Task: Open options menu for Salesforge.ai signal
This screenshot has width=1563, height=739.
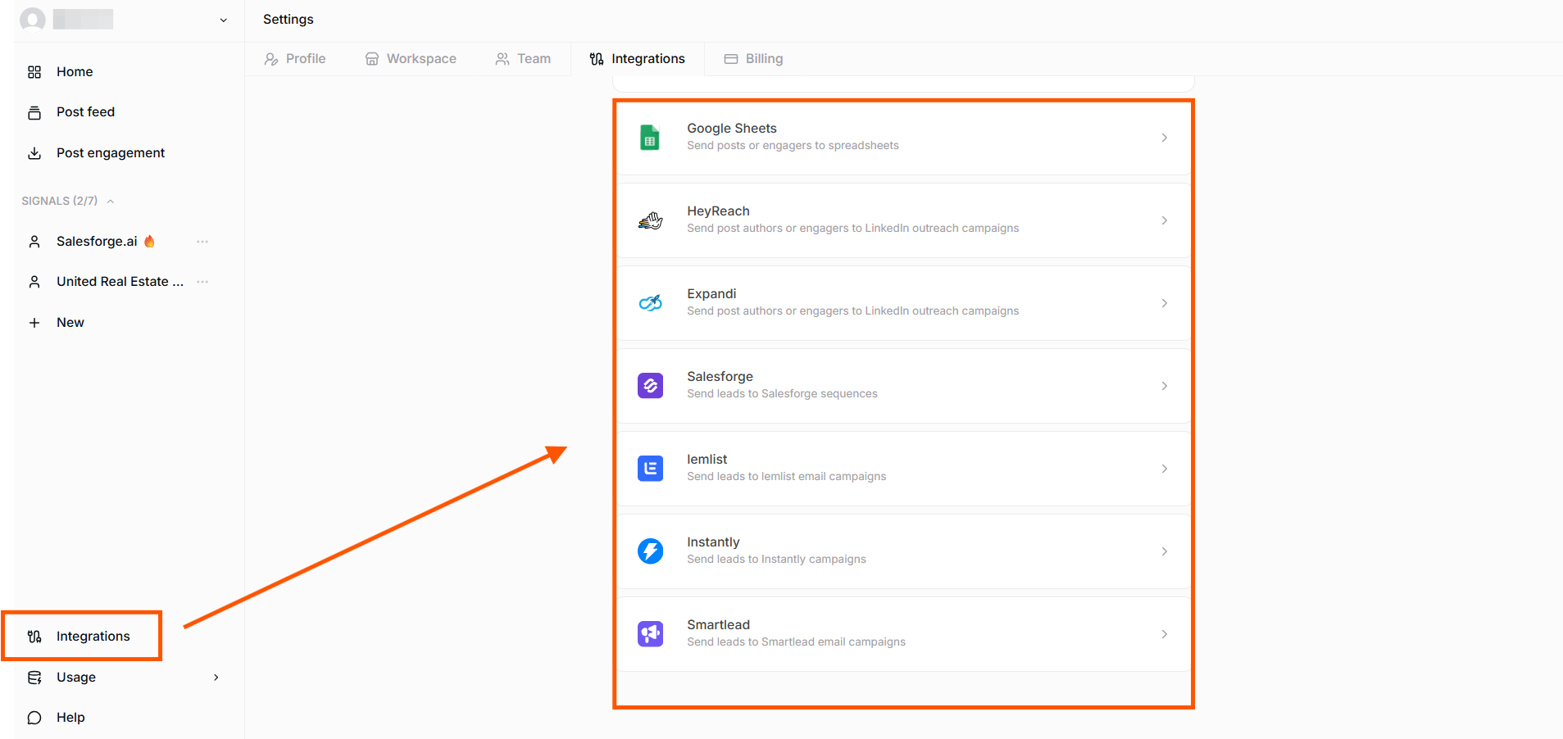Action: point(202,242)
